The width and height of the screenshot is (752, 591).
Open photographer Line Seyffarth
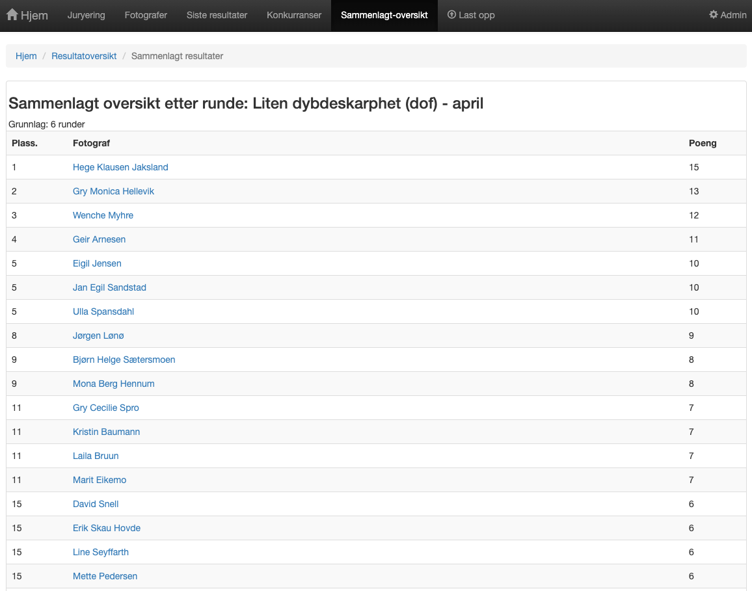point(101,552)
